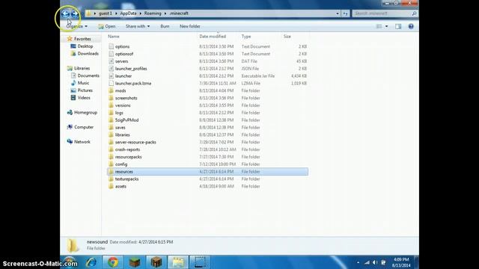
Task: Select the server-resource-packs folder name
Action: (x=135, y=142)
